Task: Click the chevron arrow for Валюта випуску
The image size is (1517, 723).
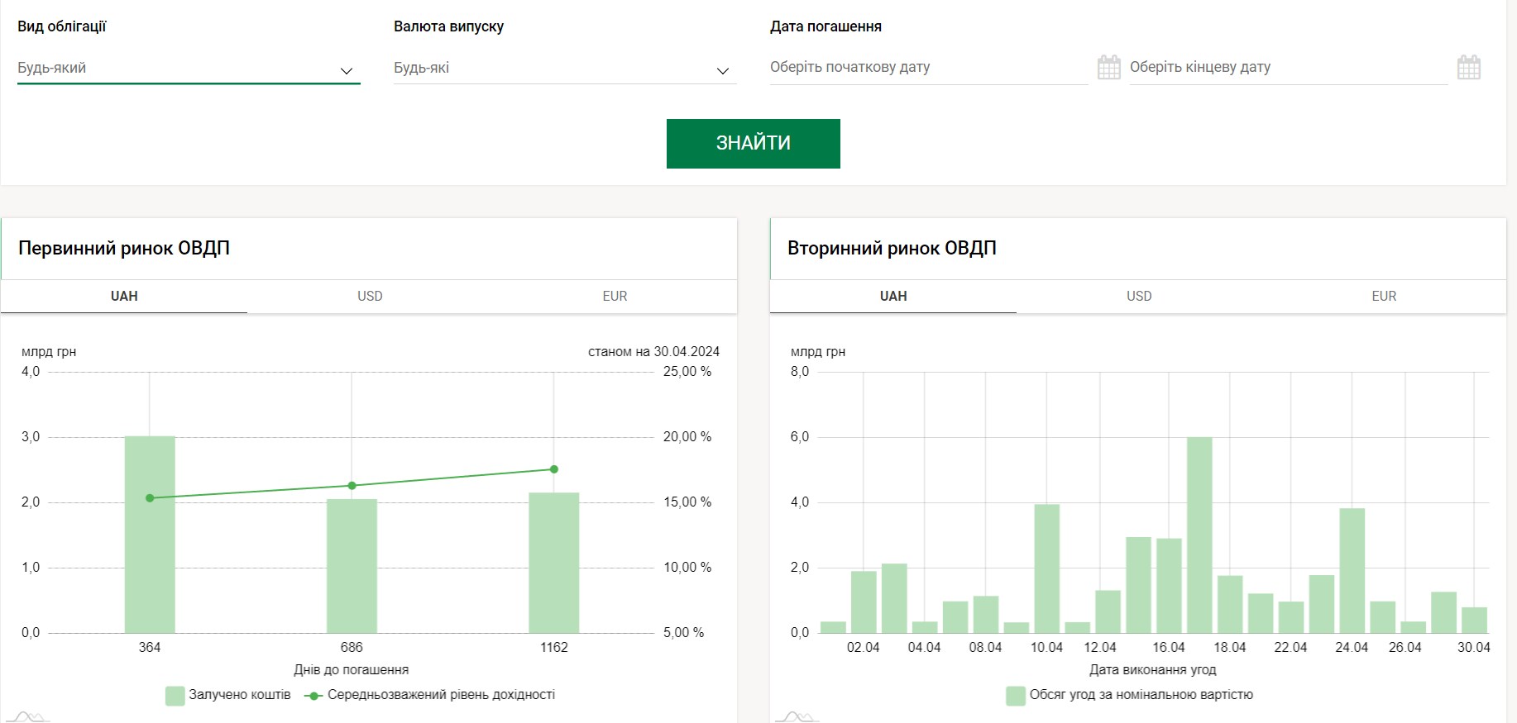Action: (x=722, y=71)
